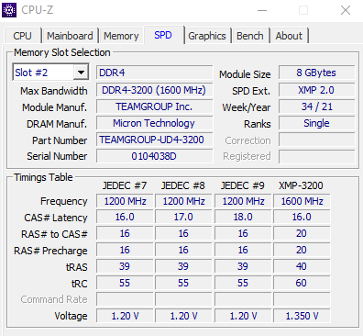Image resolution: width=363 pixels, height=336 pixels.
Task: Select the Max Bandwidth DDR4-3200 field
Action: click(154, 90)
